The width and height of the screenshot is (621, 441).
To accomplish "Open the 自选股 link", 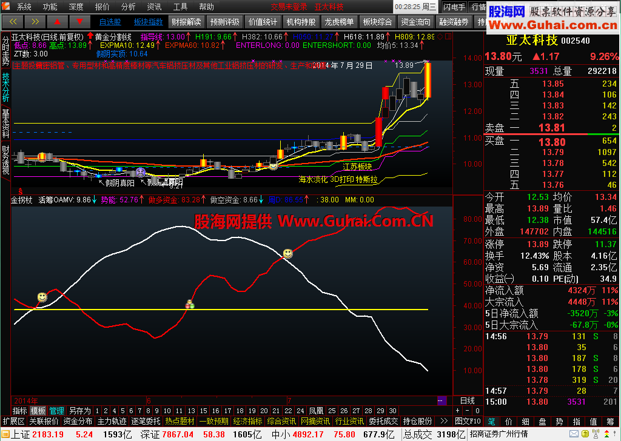I will click(110, 22).
